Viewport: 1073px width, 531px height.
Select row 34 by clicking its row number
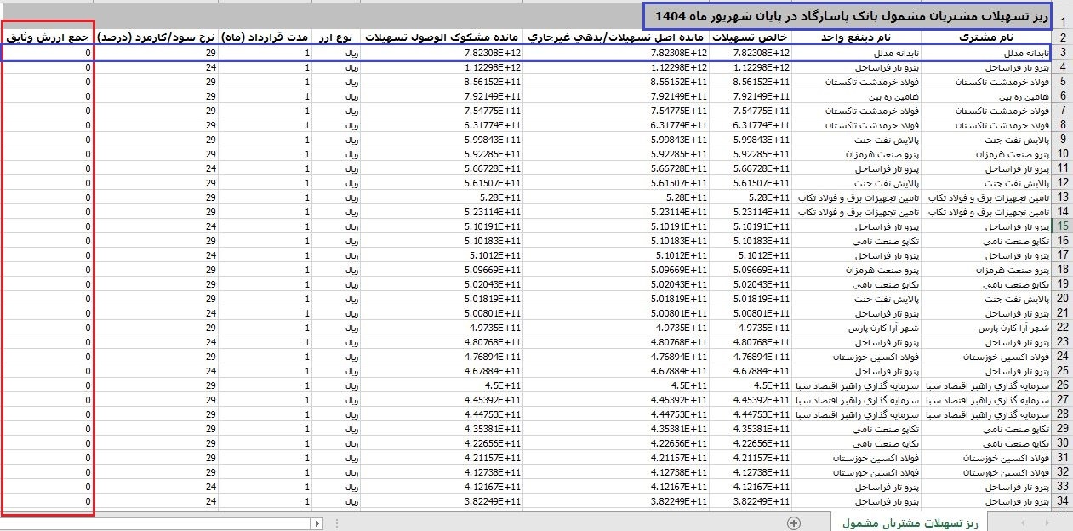(x=1061, y=500)
